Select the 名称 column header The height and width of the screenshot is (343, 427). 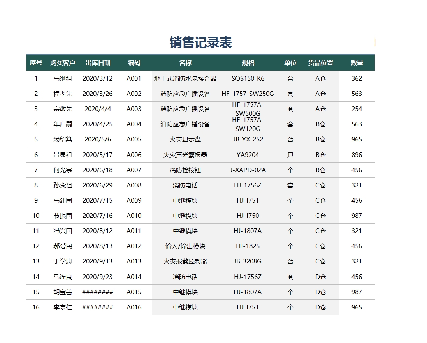185,63
